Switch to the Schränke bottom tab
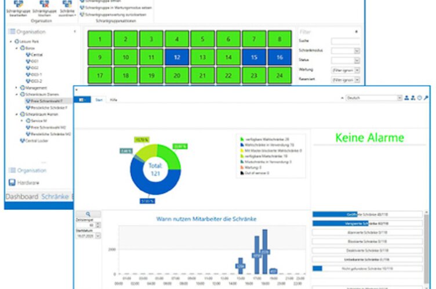This screenshot has width=436, height=289. click(54, 197)
